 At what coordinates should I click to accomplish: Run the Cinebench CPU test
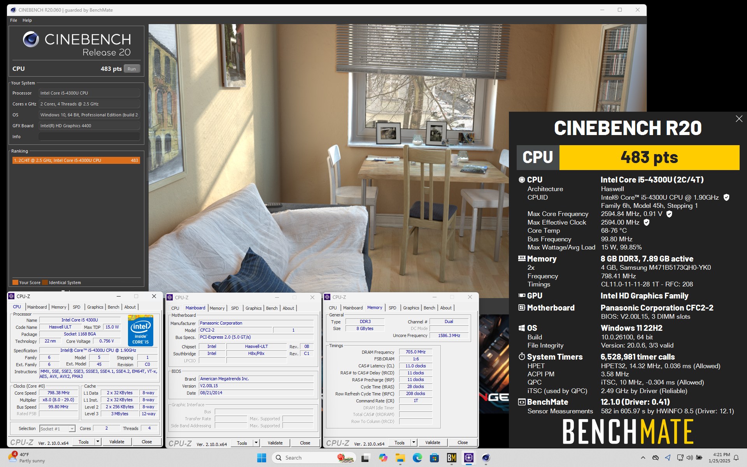[132, 69]
